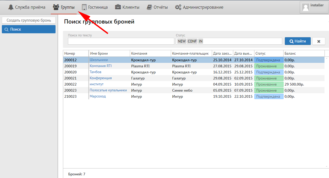The width and height of the screenshot is (329, 178).
Task: Toggle the CONF status tag
Action: point(192,41)
